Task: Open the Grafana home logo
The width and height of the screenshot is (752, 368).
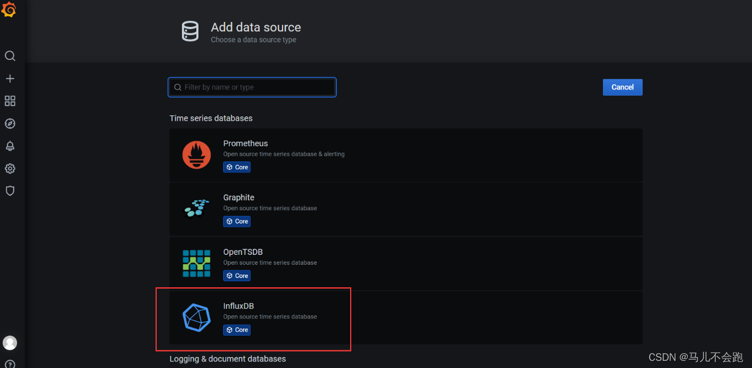Action: click(x=9, y=10)
